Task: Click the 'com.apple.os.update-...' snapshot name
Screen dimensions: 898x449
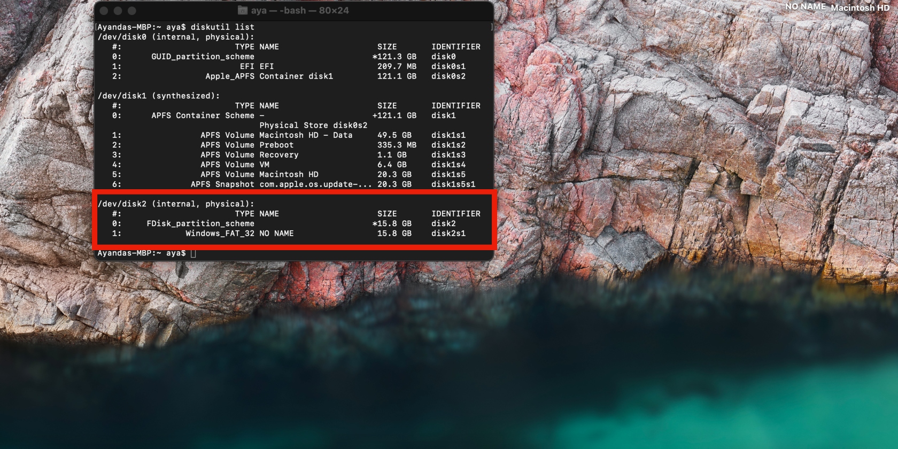Action: pos(315,184)
